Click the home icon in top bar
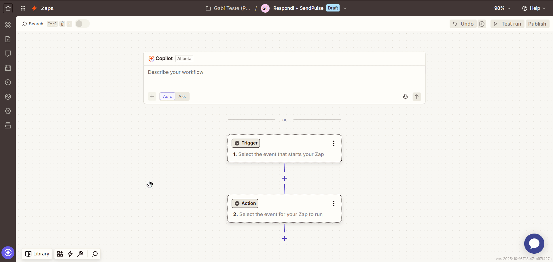 coord(8,8)
